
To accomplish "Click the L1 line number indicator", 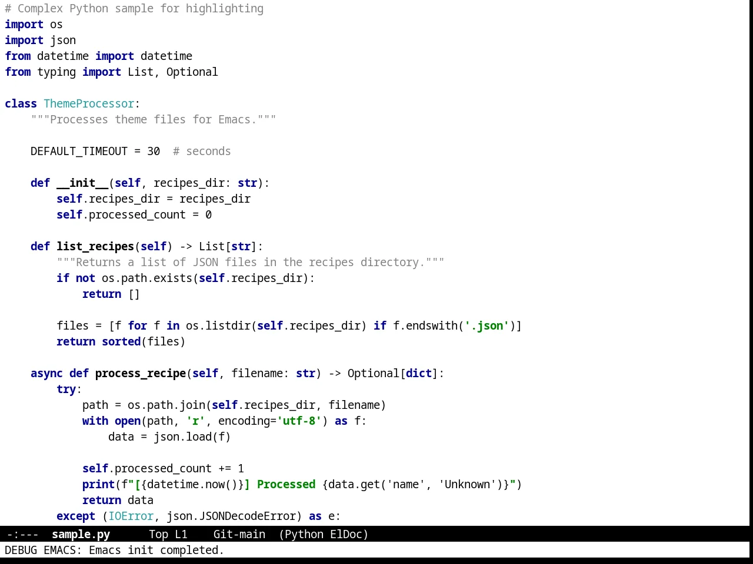I will point(181,534).
